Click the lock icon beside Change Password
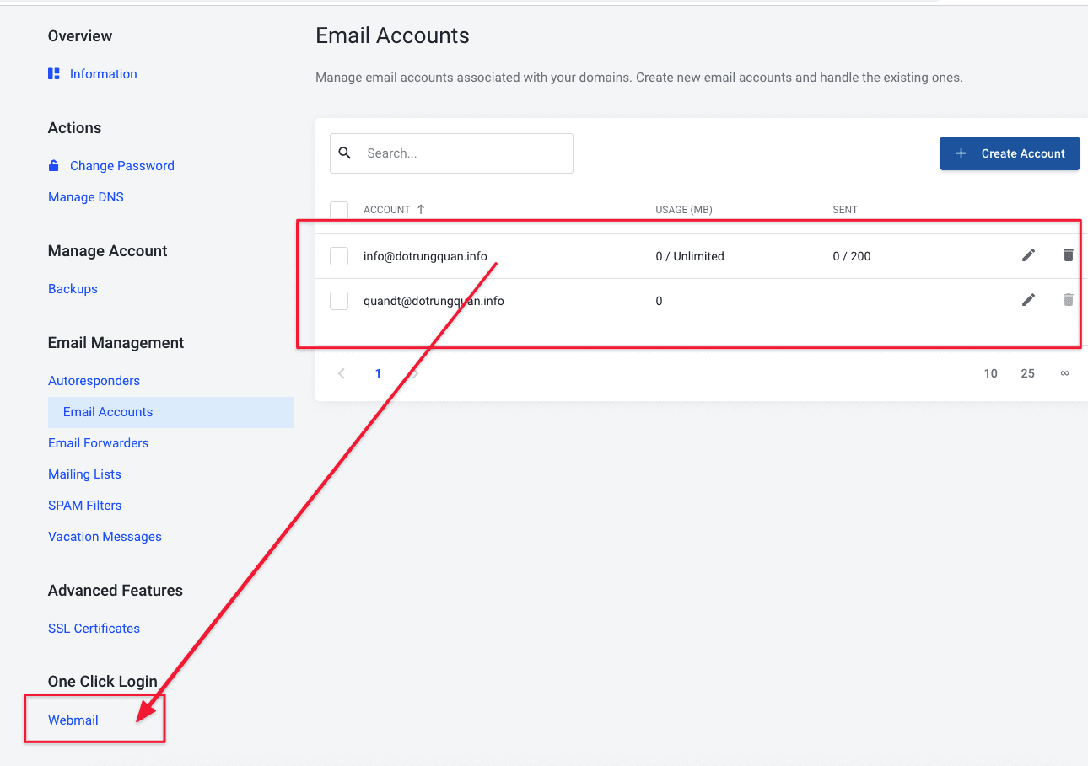The width and height of the screenshot is (1088, 766). click(54, 166)
